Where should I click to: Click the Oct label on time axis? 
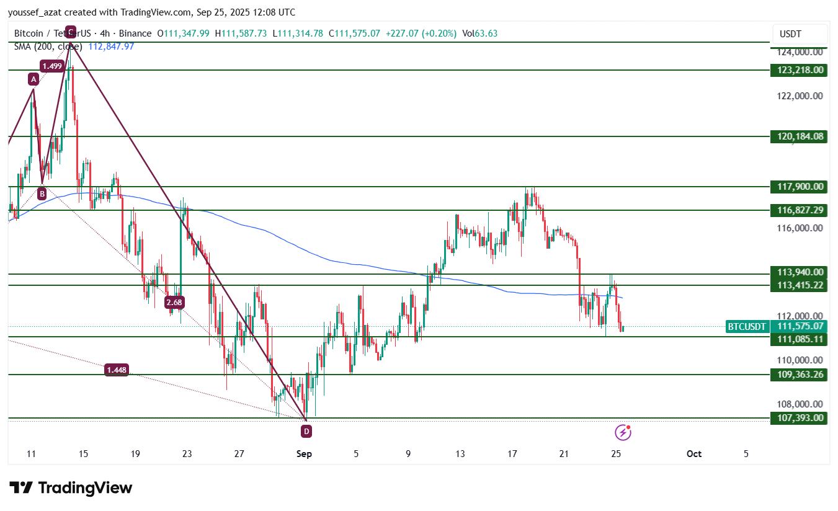694,454
